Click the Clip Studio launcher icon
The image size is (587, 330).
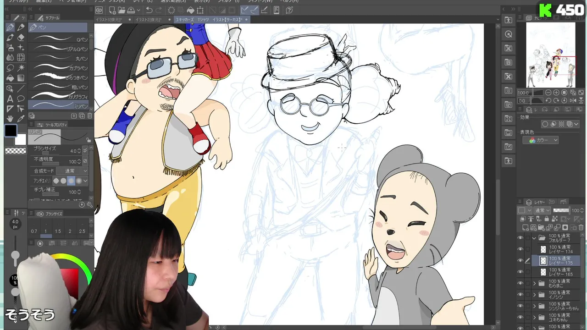pyautogui.click(x=99, y=10)
